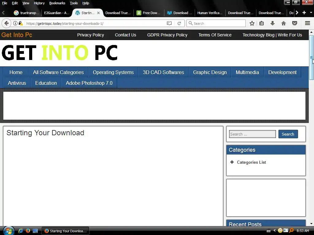This screenshot has height=235, width=314.
Task: Click the URL address bar
Action: [x=95, y=23]
